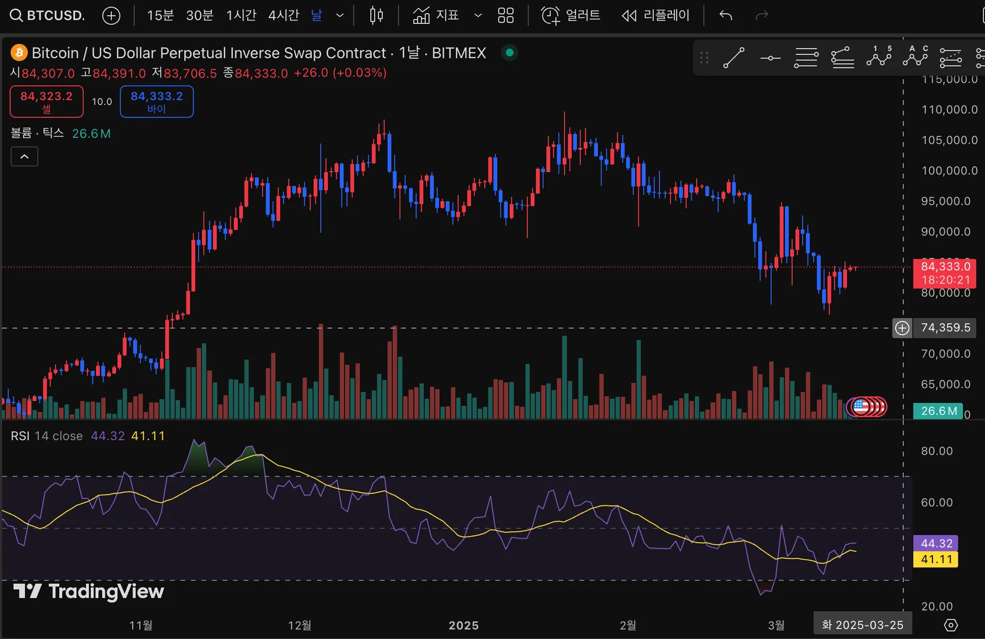Switch to the 4시간 timeframe

(x=284, y=15)
